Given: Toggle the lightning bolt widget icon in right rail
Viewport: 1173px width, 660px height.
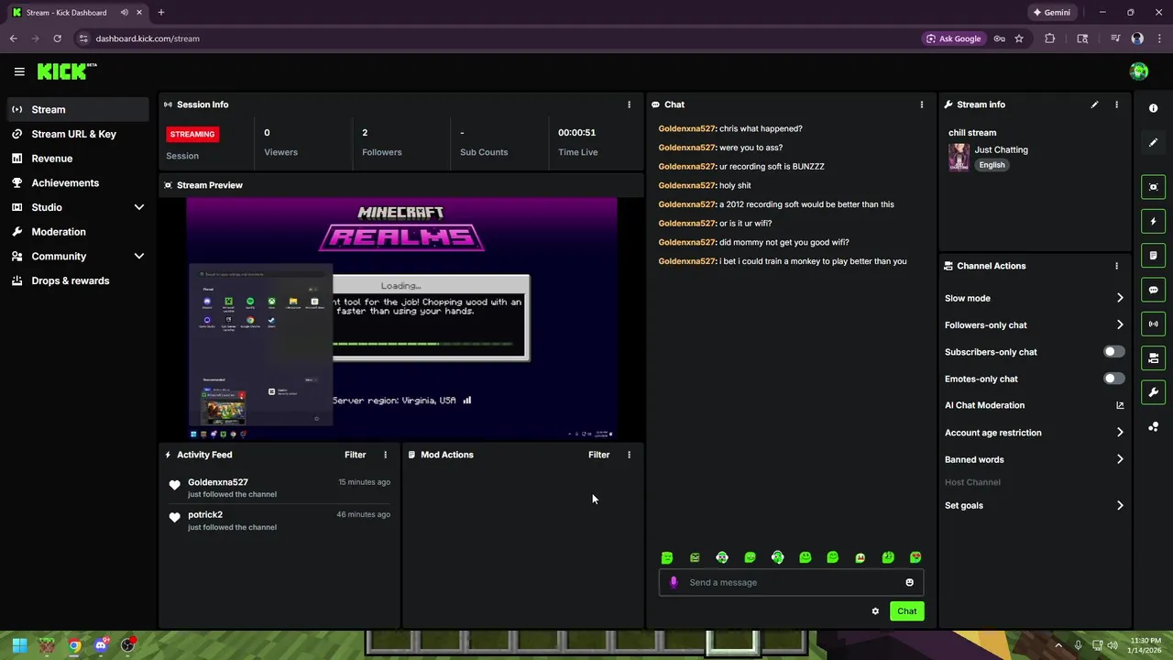Looking at the screenshot, I should coord(1153,221).
